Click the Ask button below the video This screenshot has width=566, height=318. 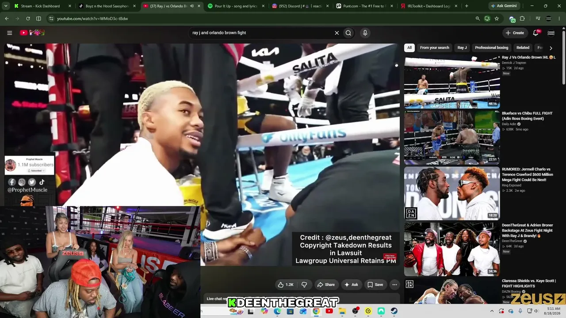point(351,285)
